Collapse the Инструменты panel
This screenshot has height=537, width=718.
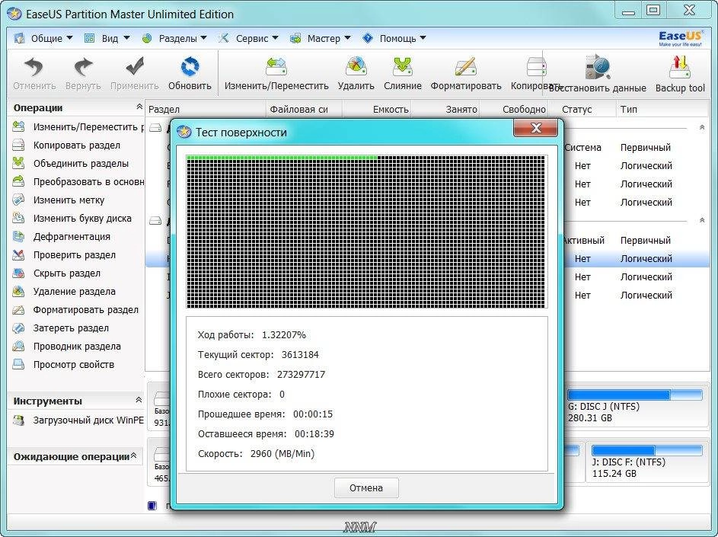(x=139, y=400)
